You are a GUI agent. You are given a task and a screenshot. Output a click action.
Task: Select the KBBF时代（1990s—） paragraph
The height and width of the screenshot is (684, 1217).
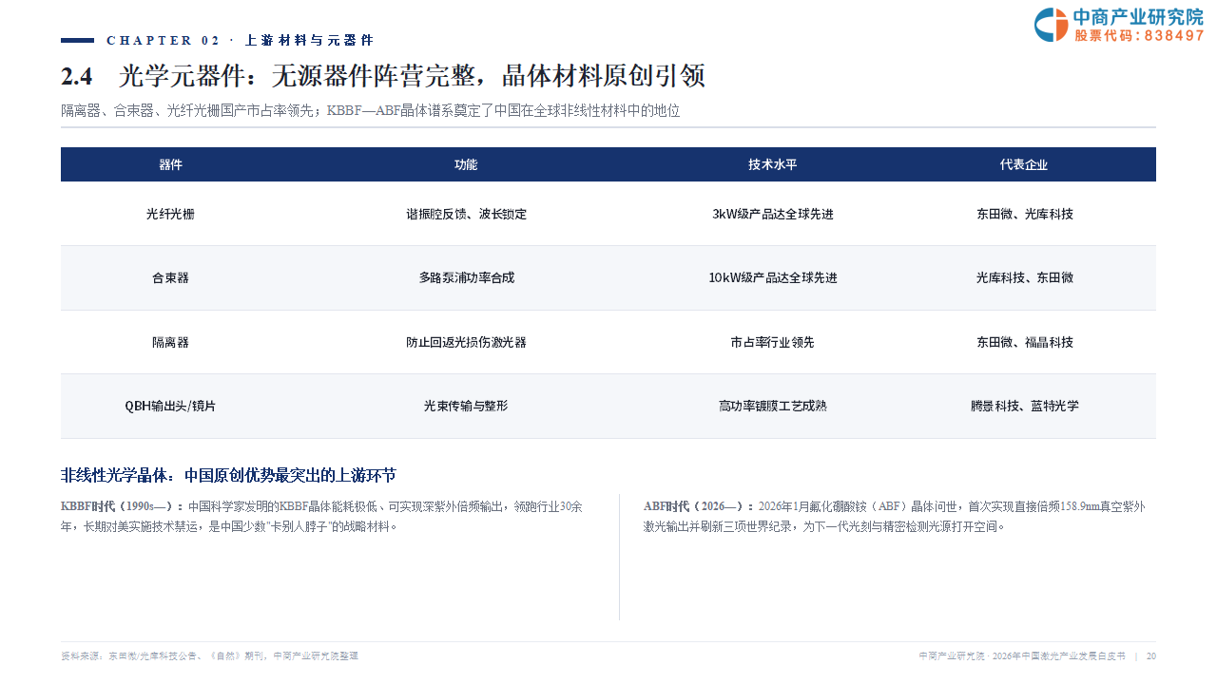coord(321,516)
